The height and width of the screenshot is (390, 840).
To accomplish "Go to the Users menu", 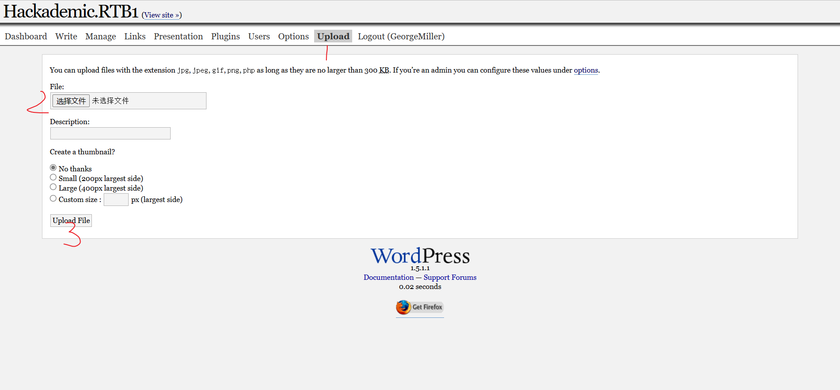I will click(259, 36).
